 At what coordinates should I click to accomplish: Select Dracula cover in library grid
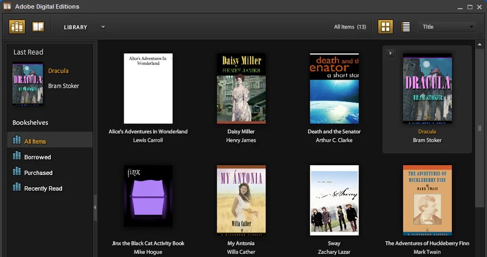(x=427, y=88)
